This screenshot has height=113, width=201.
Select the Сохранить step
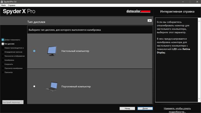point(8,64)
